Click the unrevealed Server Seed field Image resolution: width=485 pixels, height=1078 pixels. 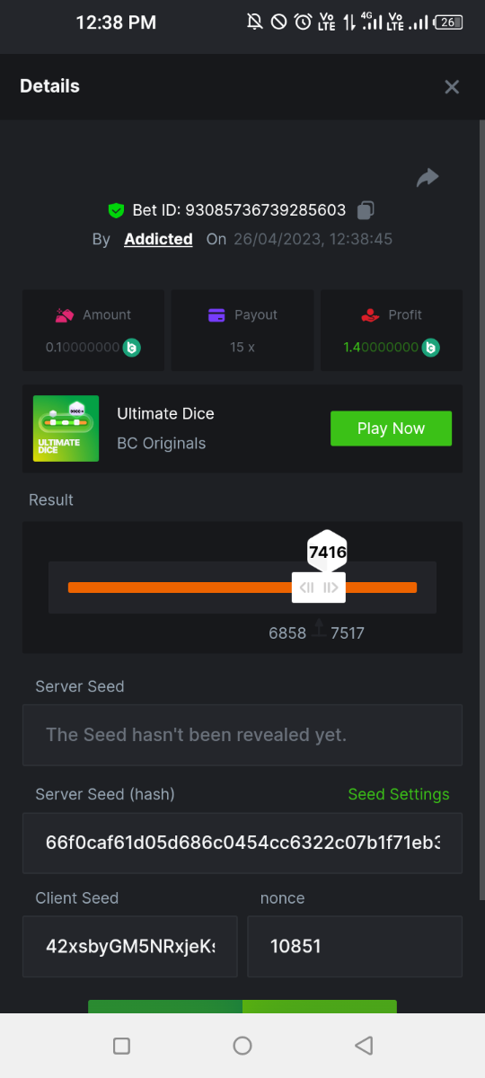(242, 735)
